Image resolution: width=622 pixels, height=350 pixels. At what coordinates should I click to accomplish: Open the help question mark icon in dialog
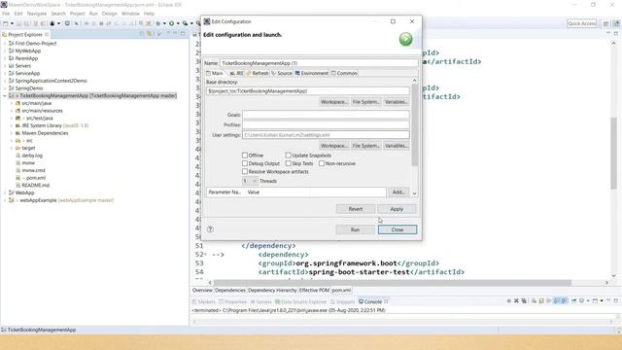pyautogui.click(x=210, y=229)
